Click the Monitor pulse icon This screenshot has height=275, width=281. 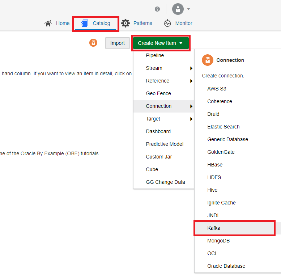pos(167,23)
